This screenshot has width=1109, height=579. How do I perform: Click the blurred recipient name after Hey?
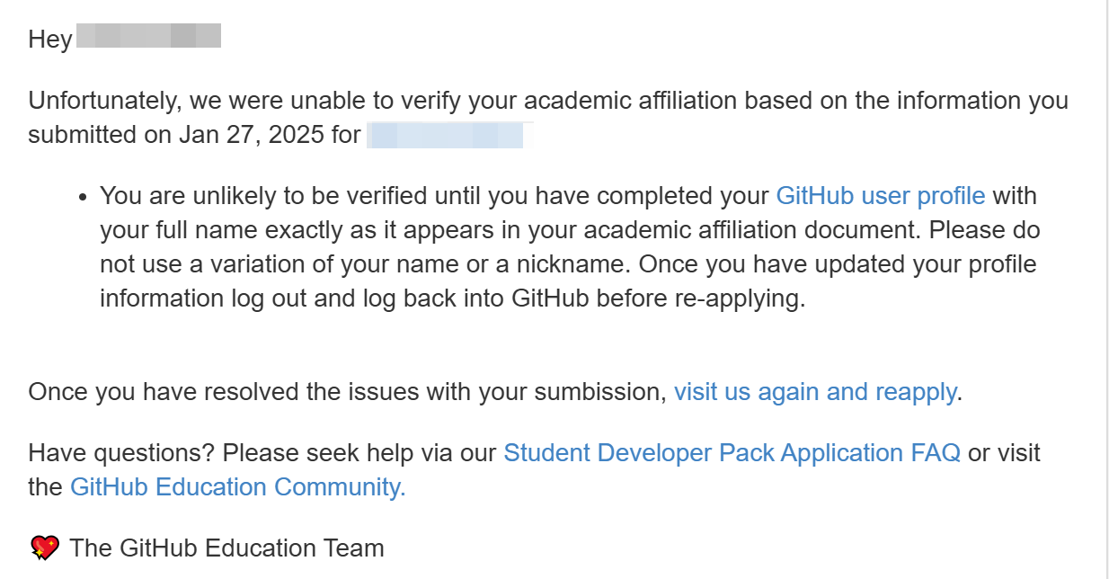[x=149, y=38]
